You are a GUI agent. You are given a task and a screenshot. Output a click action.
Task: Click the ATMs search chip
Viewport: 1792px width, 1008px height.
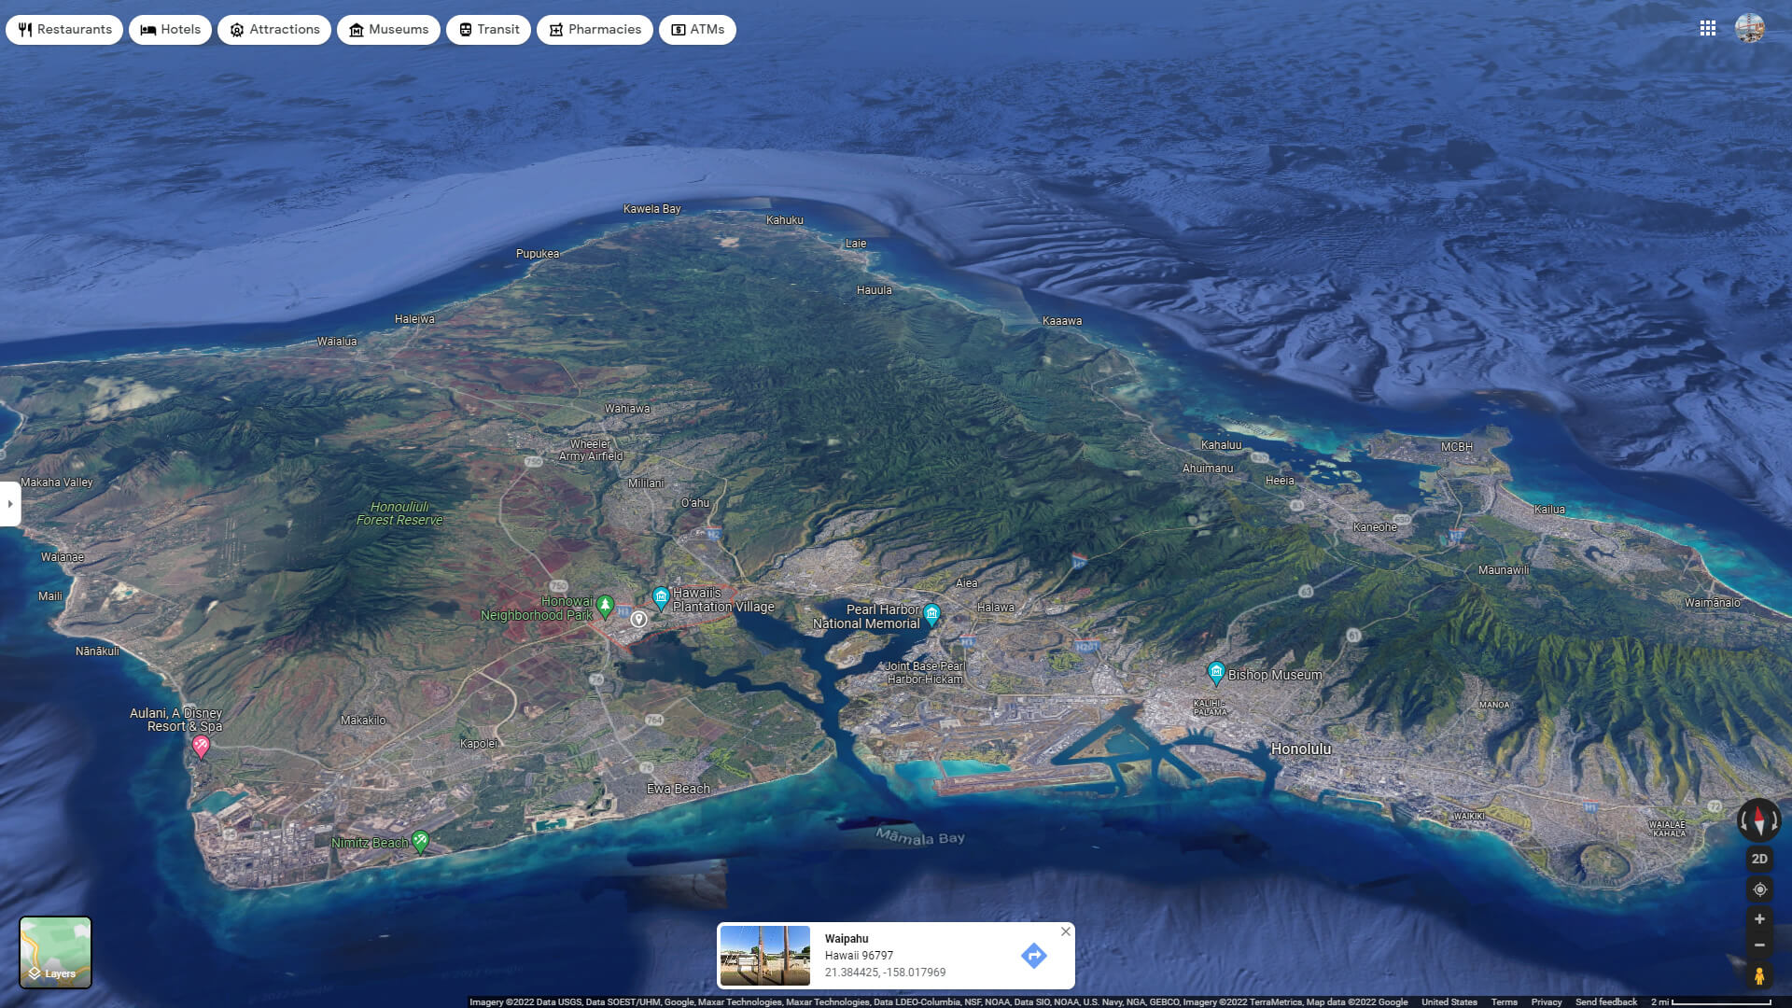(x=697, y=29)
